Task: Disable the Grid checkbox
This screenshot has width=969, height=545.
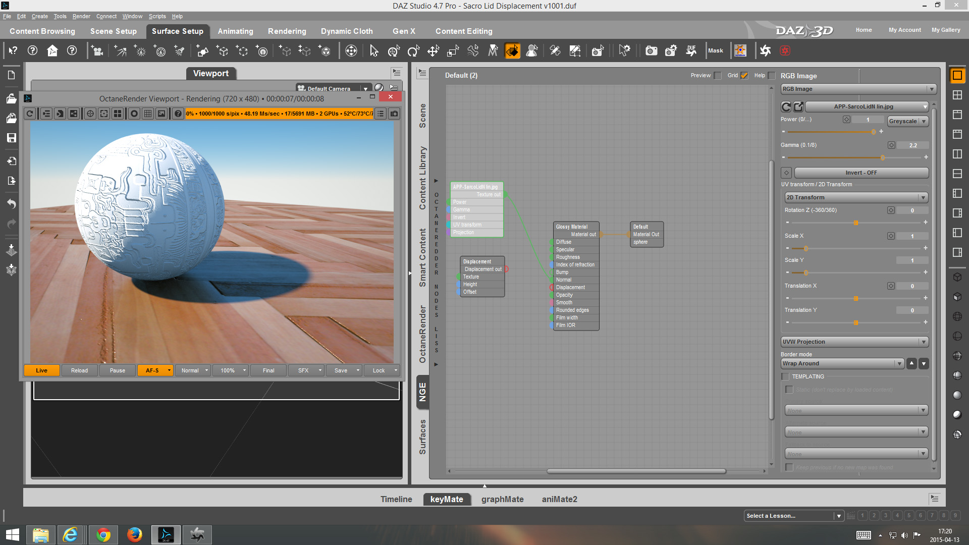Action: pos(744,76)
